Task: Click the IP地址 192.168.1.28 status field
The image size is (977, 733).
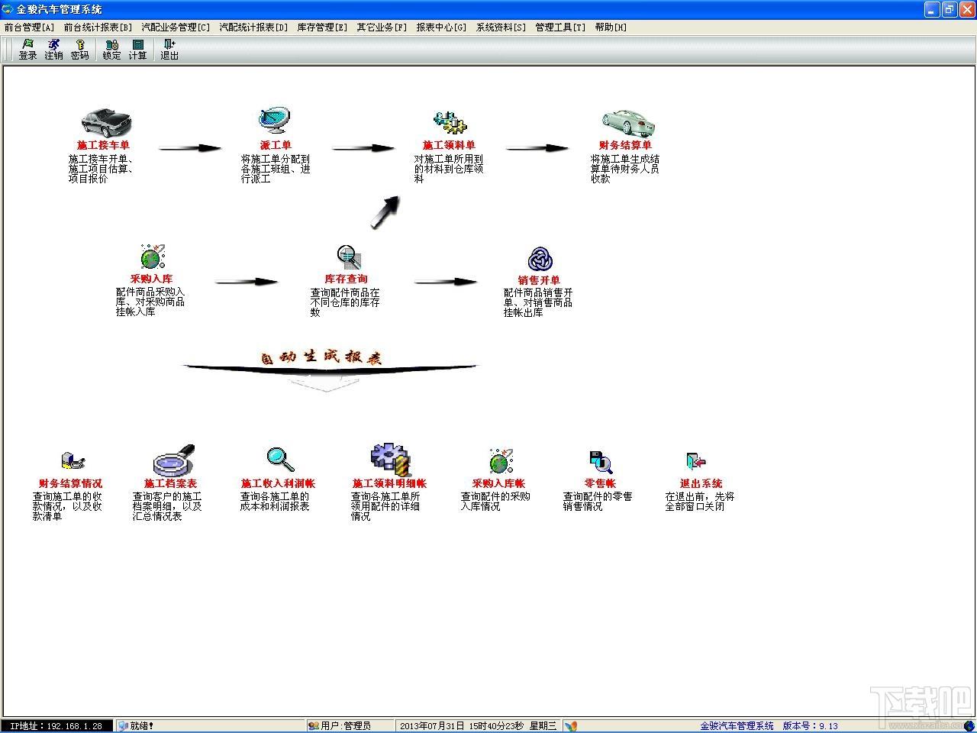Action: coord(56,726)
